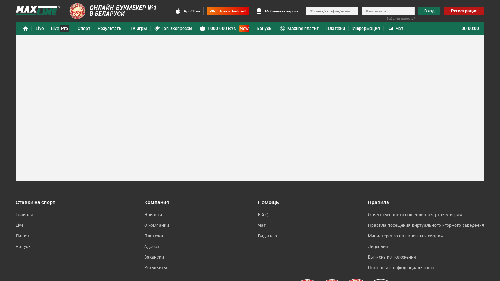Open Платежи menu item in navbar
500x281 pixels.
(336, 29)
